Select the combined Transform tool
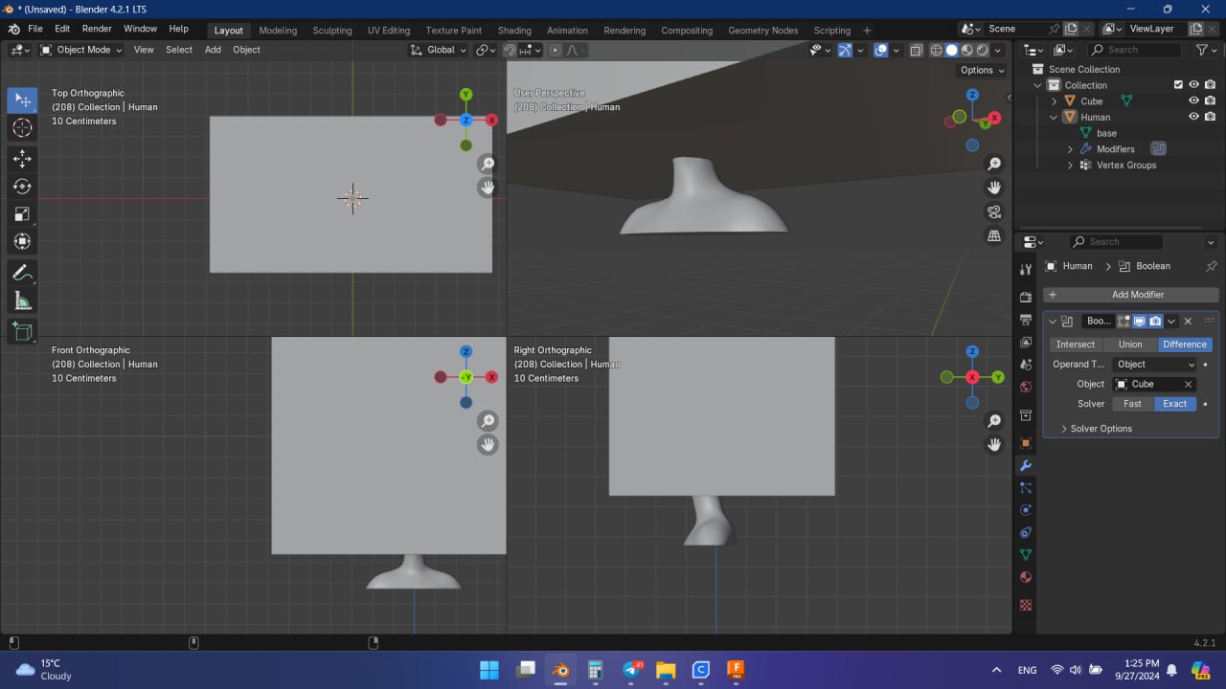 pyautogui.click(x=22, y=242)
